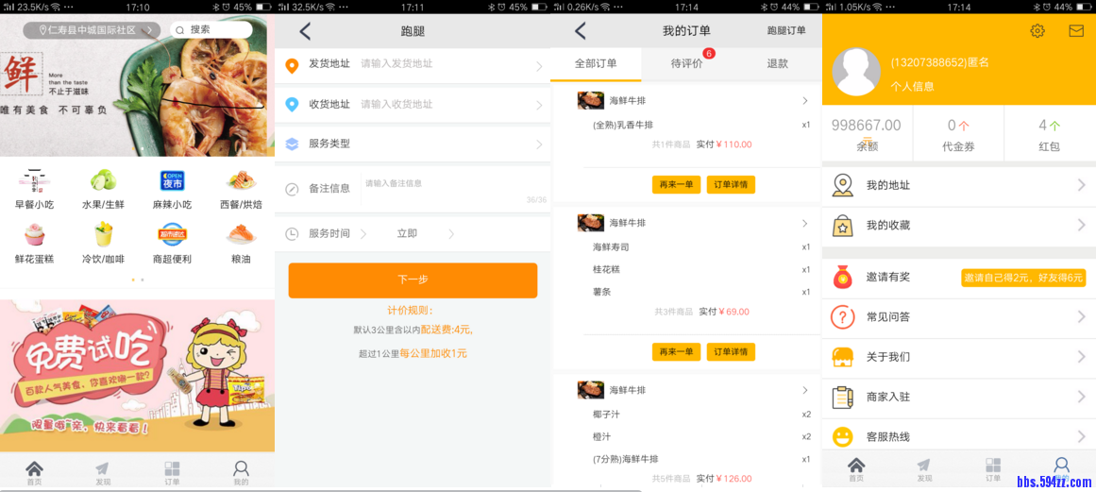Tap 首页 home icon on first screen
This screenshot has width=1096, height=492.
pyautogui.click(x=34, y=468)
